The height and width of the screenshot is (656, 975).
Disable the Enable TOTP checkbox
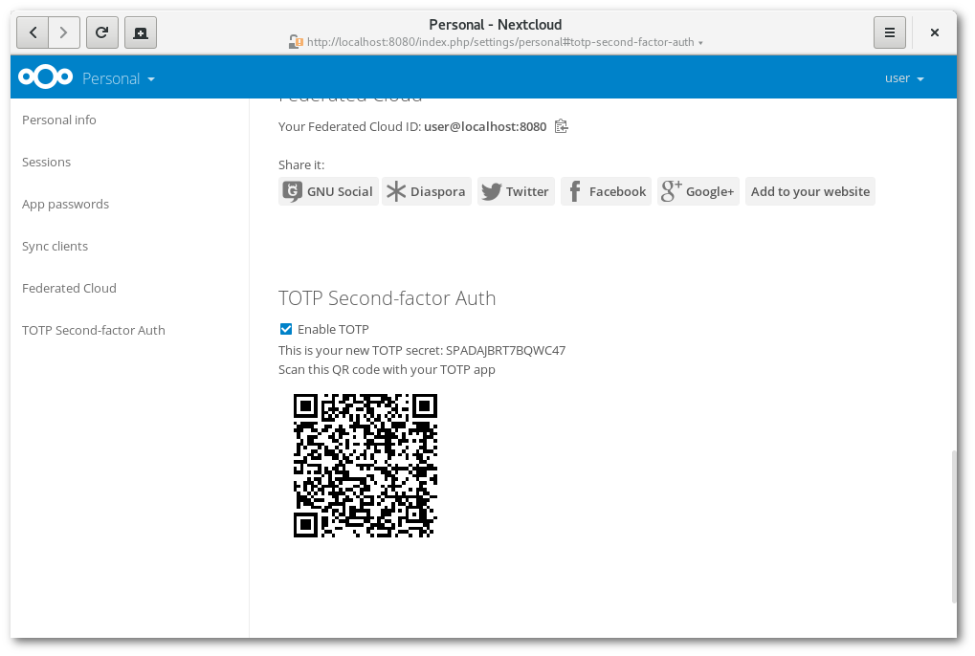point(286,329)
